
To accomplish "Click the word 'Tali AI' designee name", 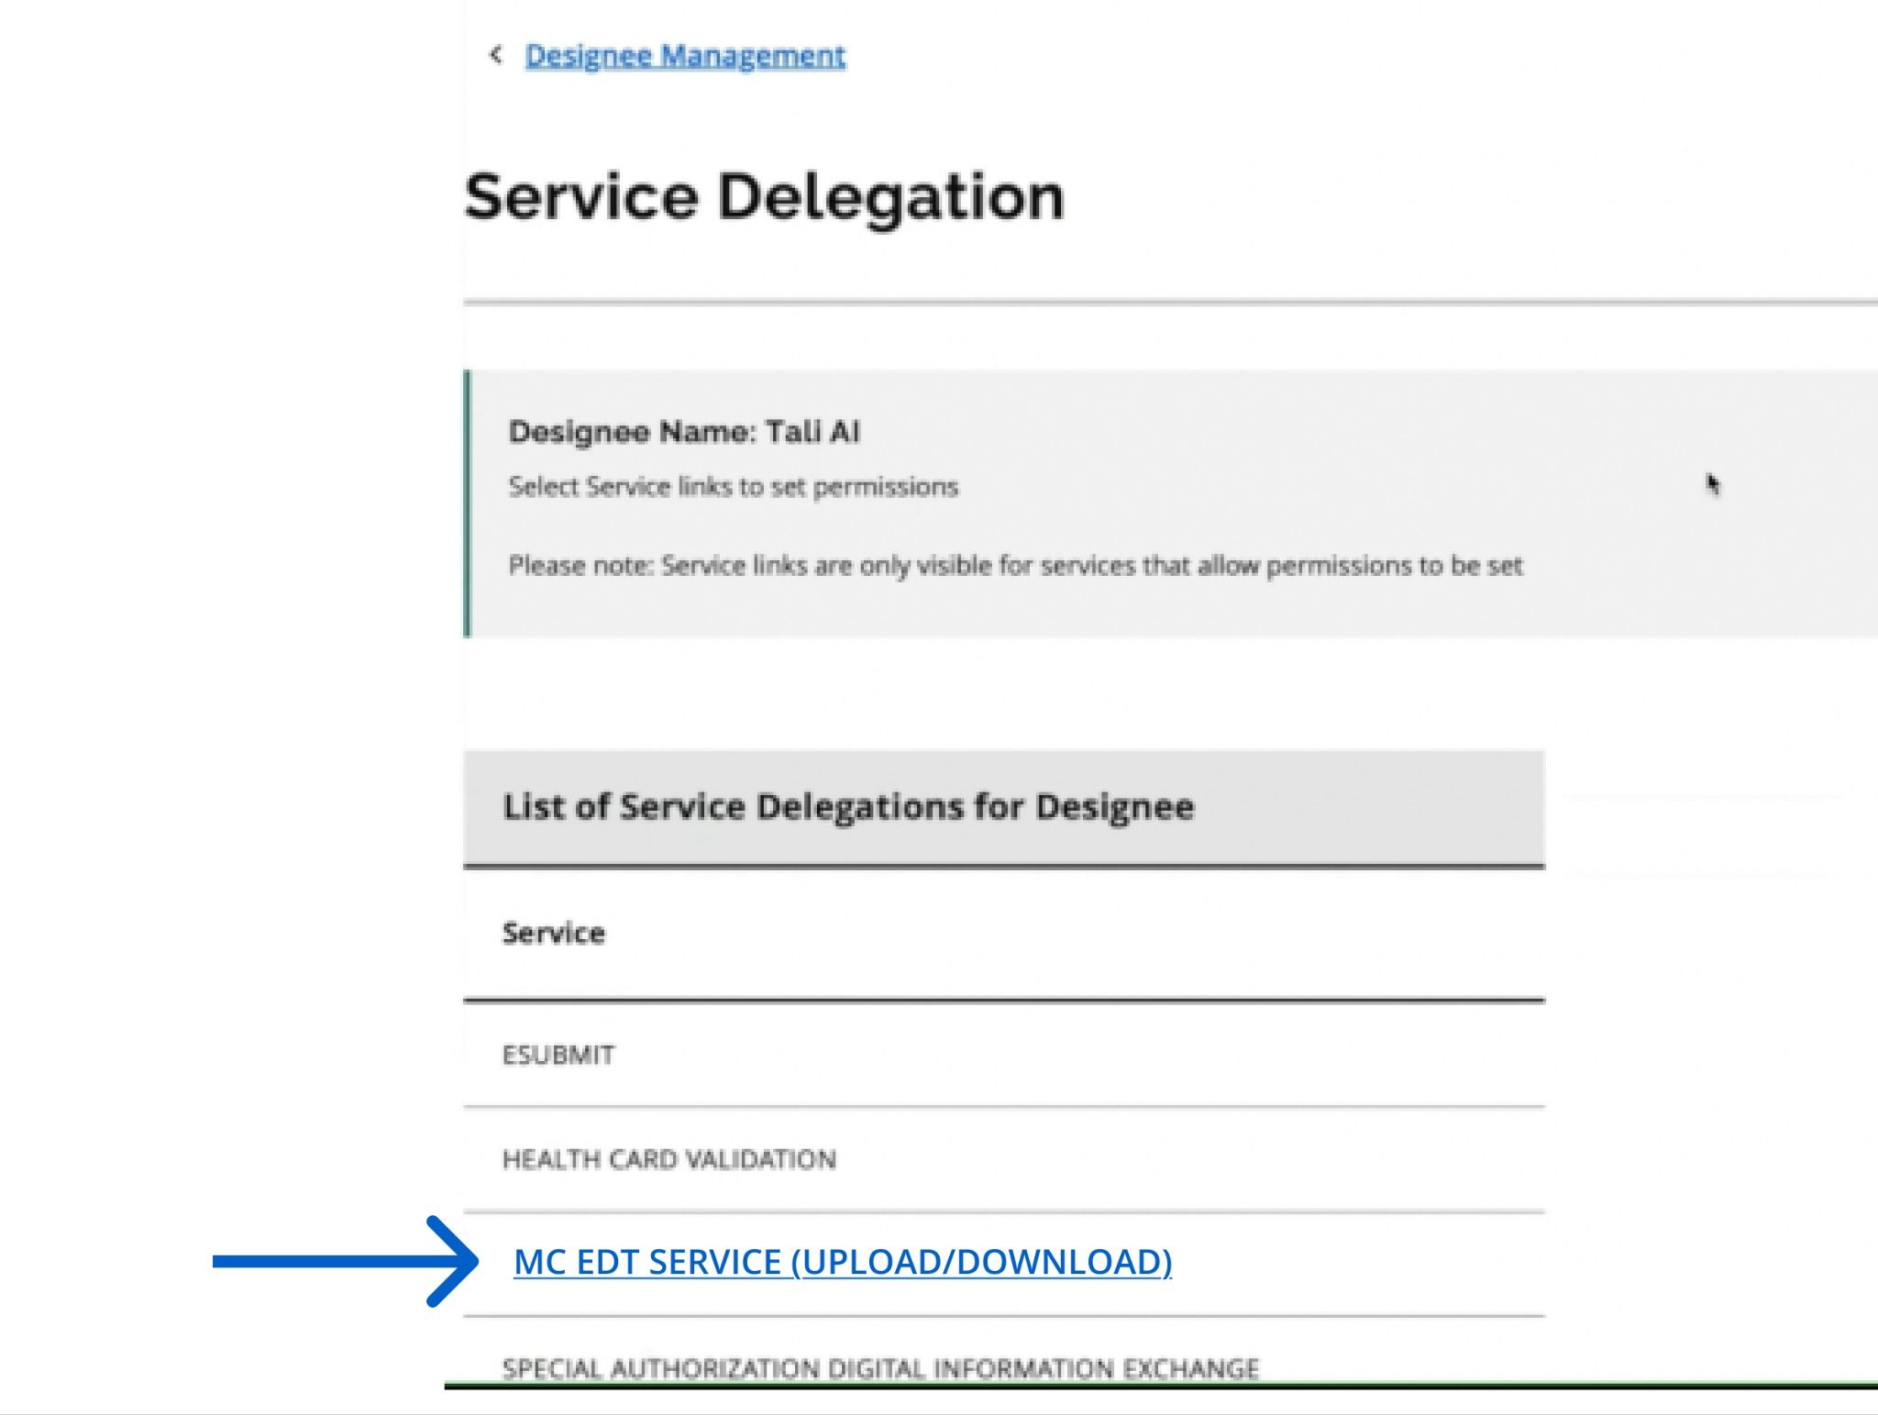I will 812,432.
